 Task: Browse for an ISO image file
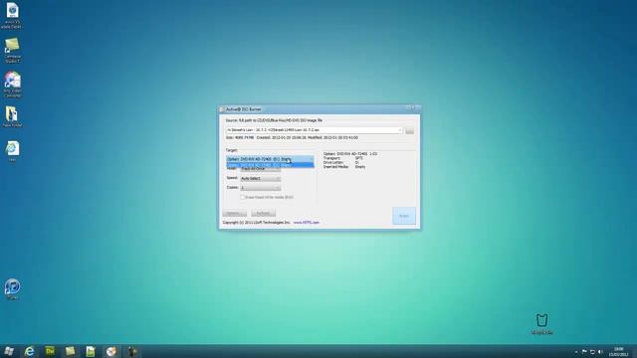[409, 130]
